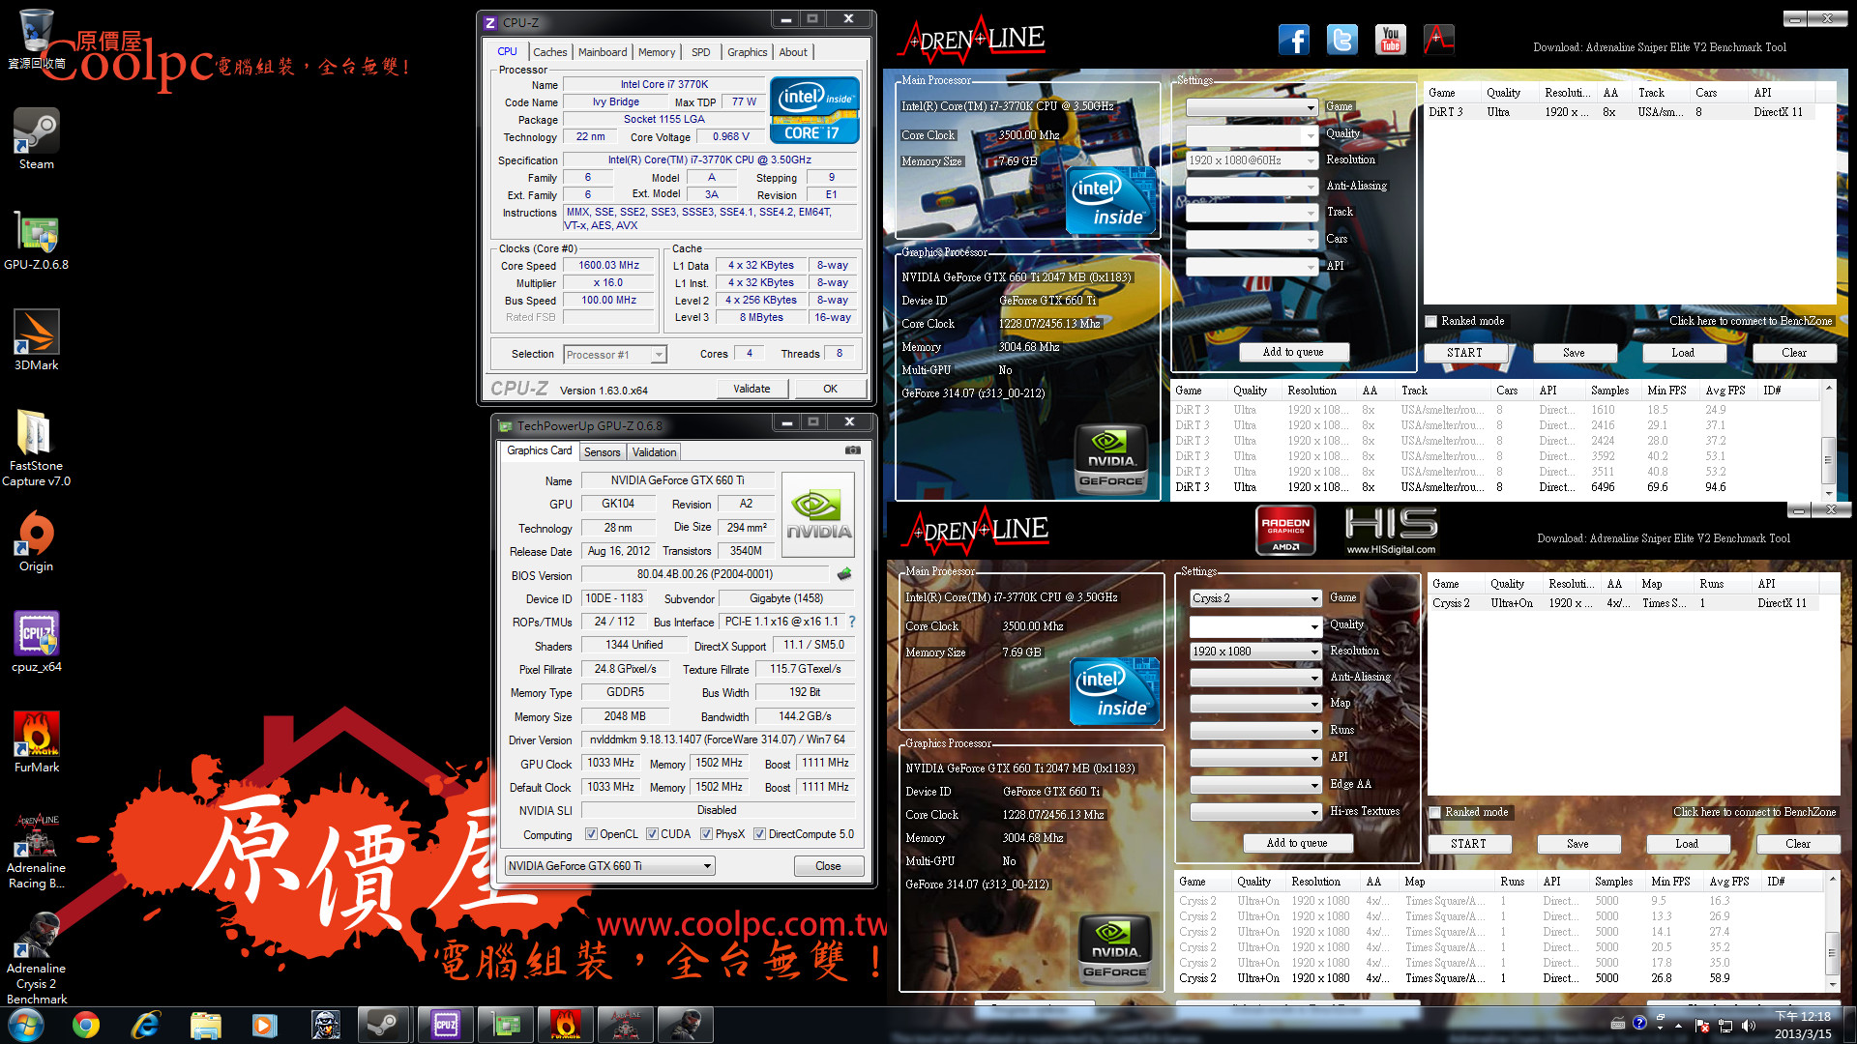Select the DiRT 3 row with 94.6 Avg FPS
Viewport: 1857px width, 1044px height.
[x=1496, y=487]
